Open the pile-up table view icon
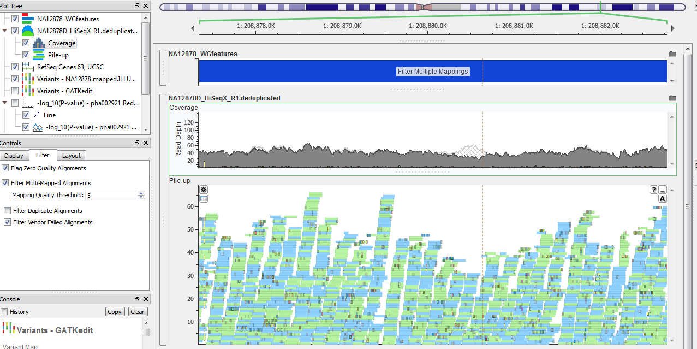The width and height of the screenshot is (697, 349). click(204, 198)
